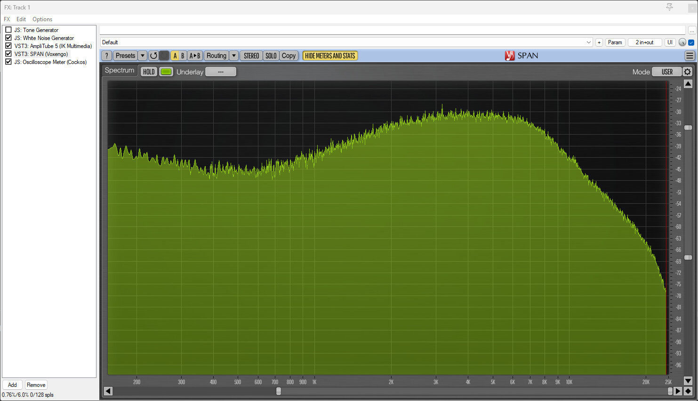Image resolution: width=698 pixels, height=401 pixels.
Task: Click the preset comment input field at top
Action: [x=392, y=30]
